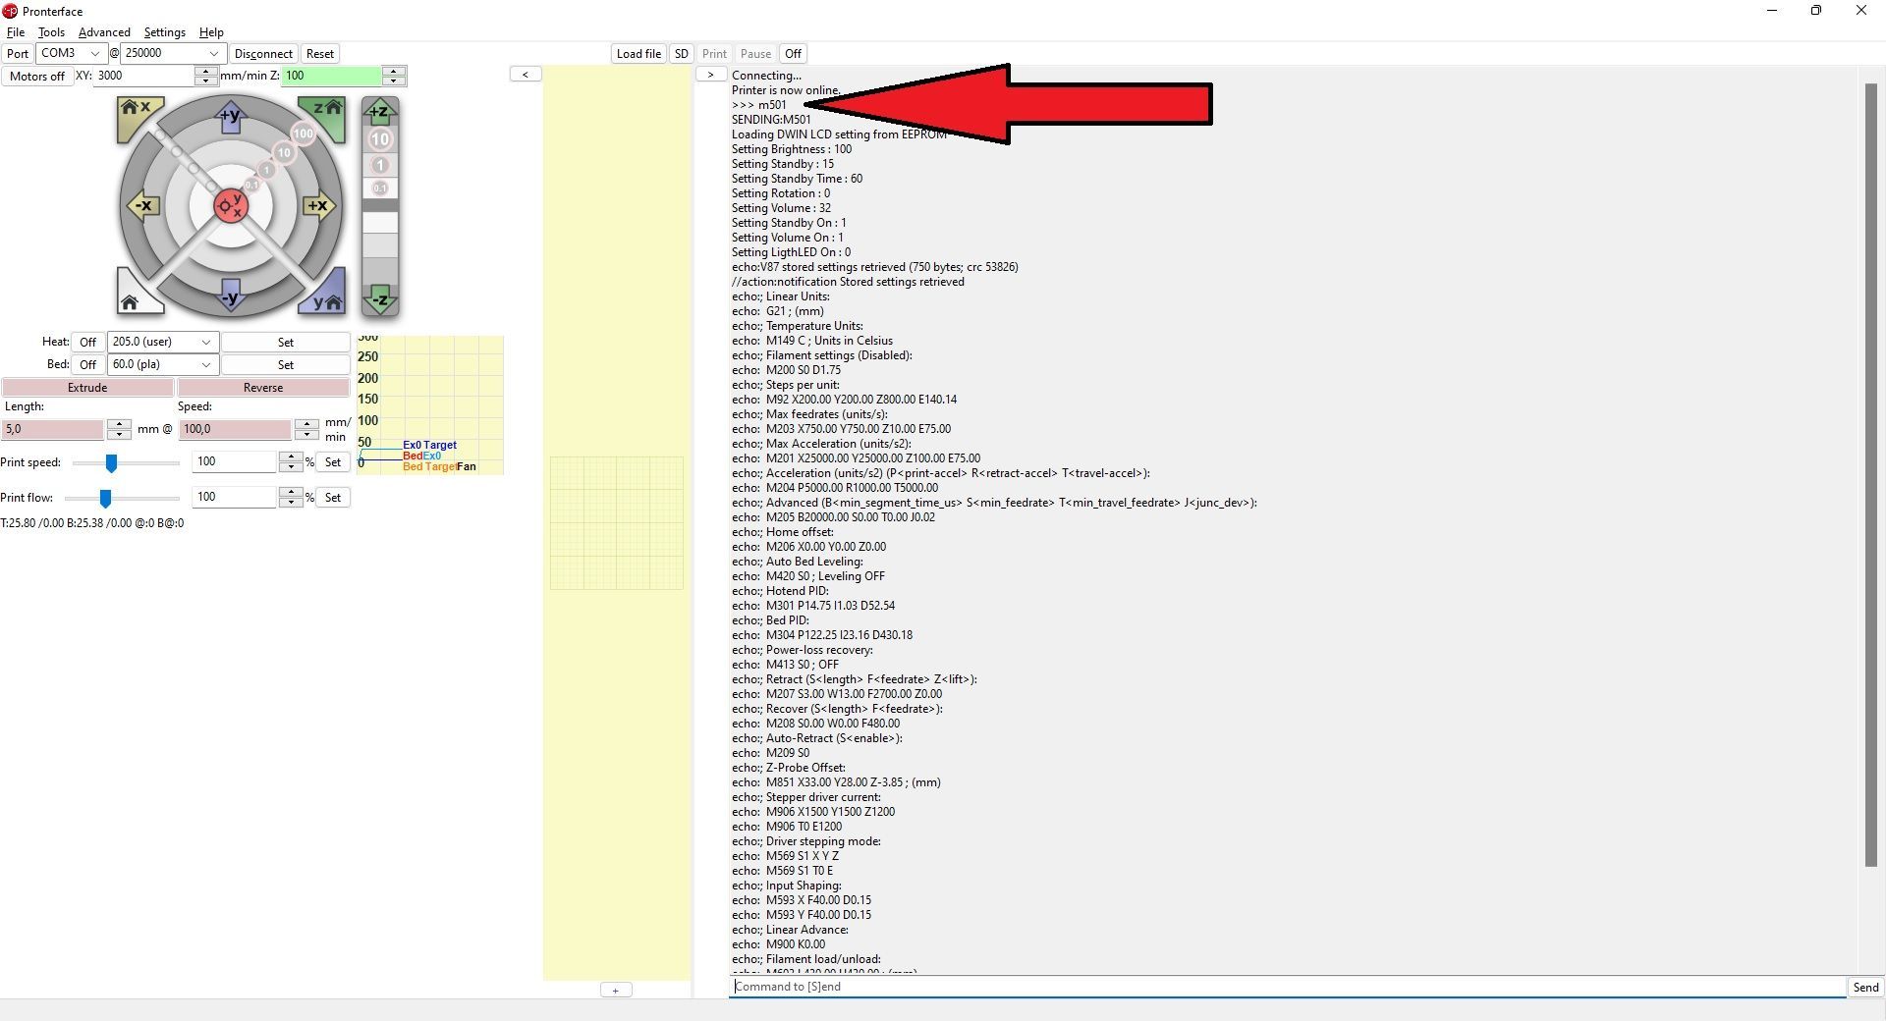Click the Disconnect button

(263, 54)
